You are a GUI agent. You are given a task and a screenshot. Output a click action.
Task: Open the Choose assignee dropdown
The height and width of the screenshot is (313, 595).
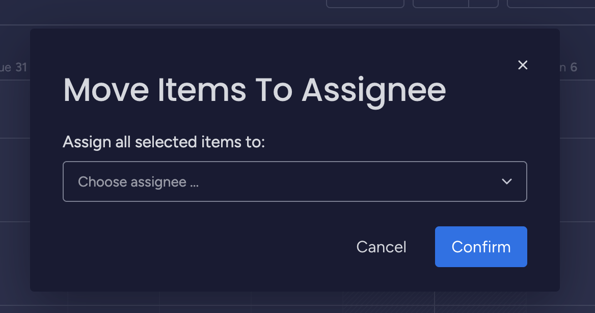(294, 181)
